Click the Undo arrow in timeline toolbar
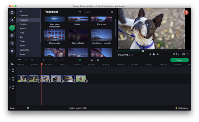 pyautogui.click(x=20, y=60)
